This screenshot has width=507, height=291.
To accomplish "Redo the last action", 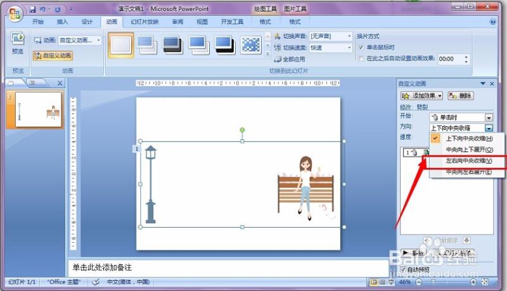I will click(x=58, y=10).
